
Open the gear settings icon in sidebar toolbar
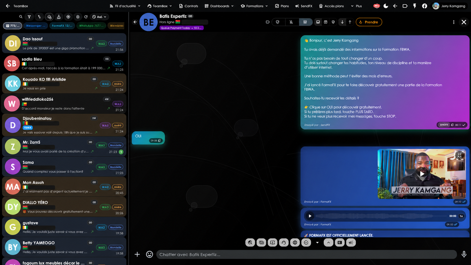[x=78, y=17]
